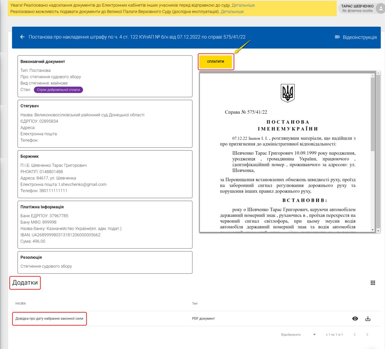The width and height of the screenshot is (385, 349).
Task: Open the video camera icon for Відеоінструкція
Action: 337,37
